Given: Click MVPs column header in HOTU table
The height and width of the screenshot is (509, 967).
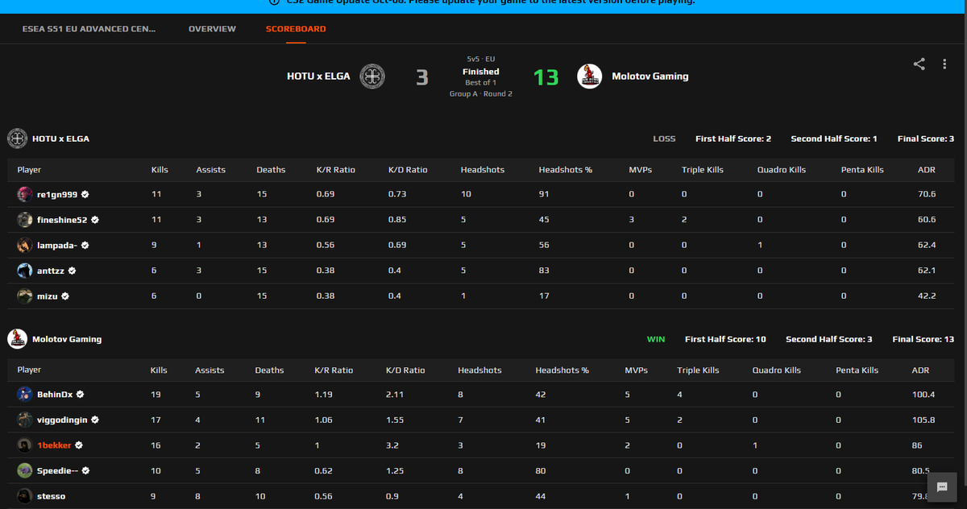Looking at the screenshot, I should (640, 170).
